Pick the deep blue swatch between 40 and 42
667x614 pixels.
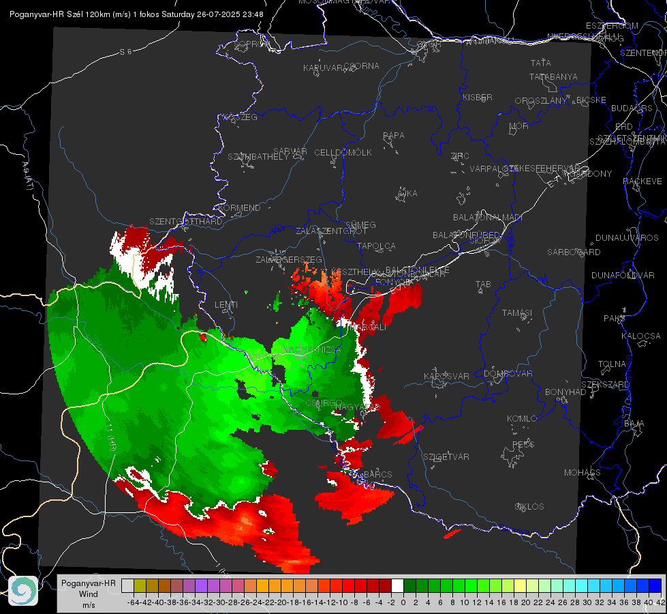[655, 586]
